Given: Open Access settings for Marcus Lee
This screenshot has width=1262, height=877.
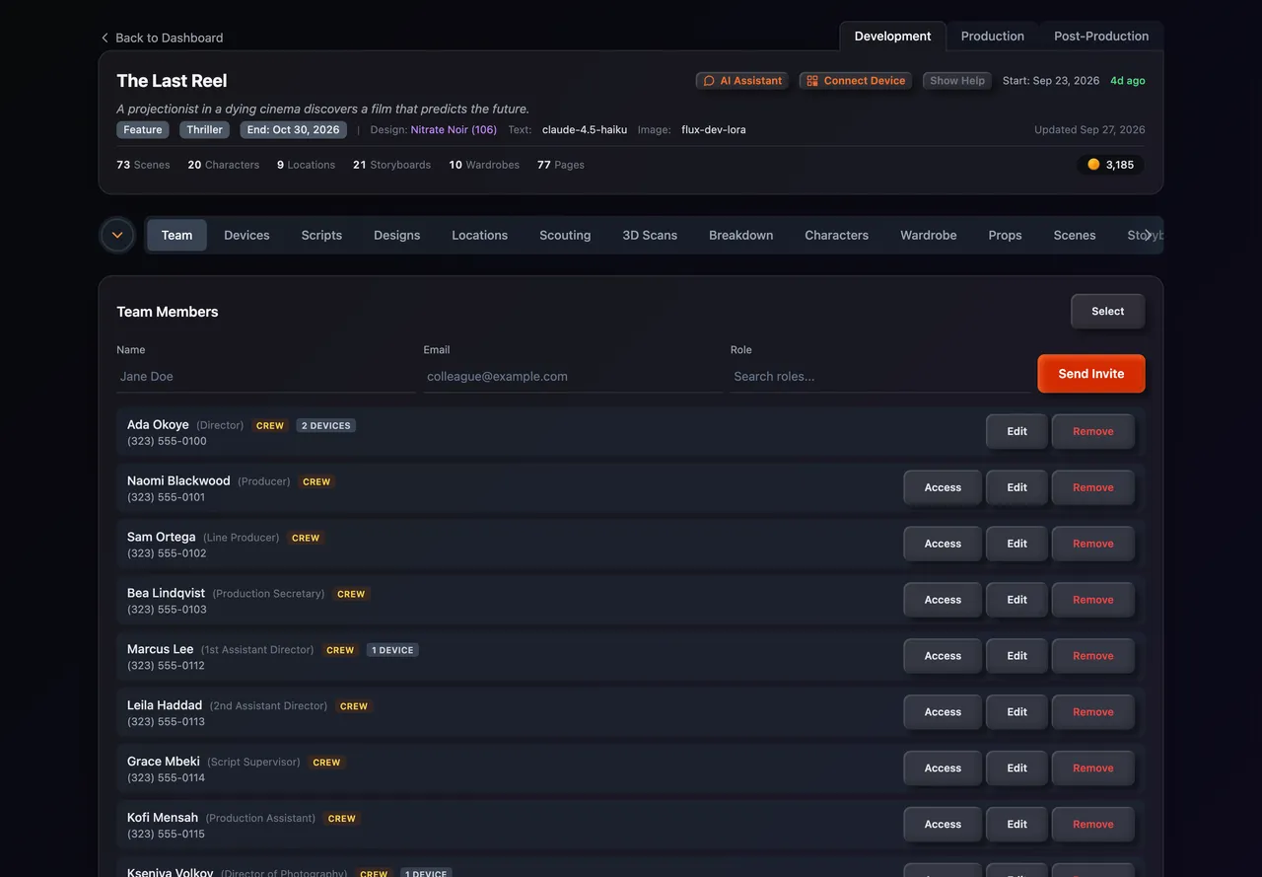Looking at the screenshot, I should point(943,656).
